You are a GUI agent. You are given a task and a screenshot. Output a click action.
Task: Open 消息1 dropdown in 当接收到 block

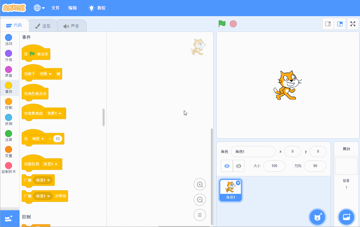51,164
